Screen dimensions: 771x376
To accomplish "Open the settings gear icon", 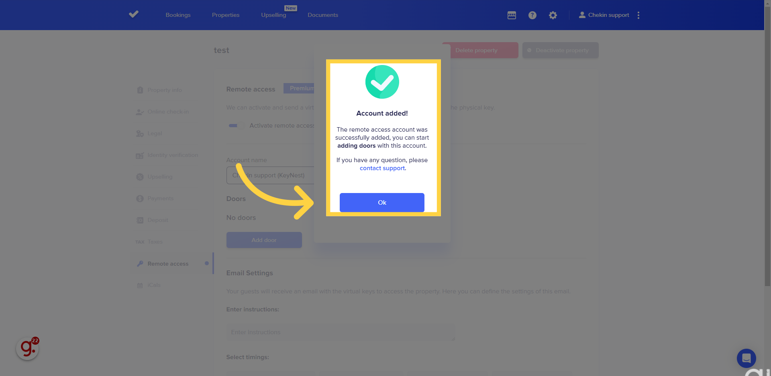I will point(553,15).
